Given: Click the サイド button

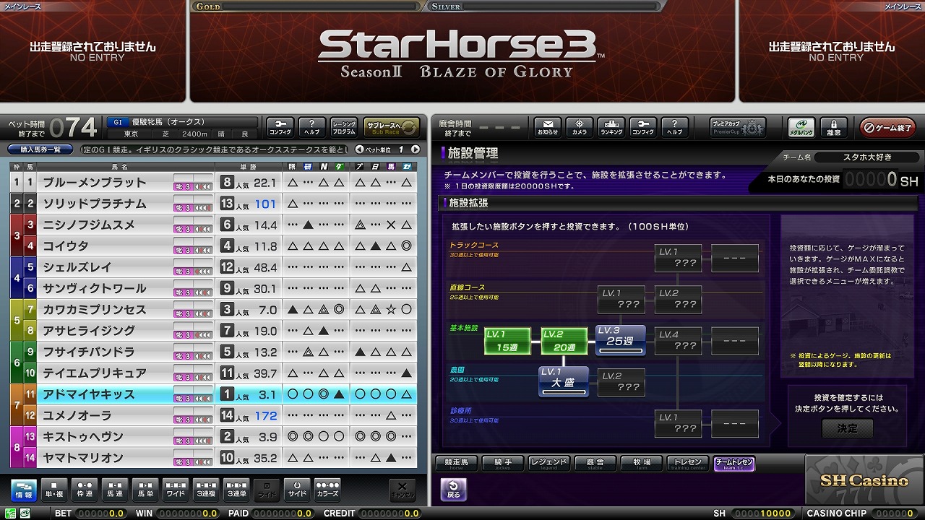Looking at the screenshot, I should point(297,490).
